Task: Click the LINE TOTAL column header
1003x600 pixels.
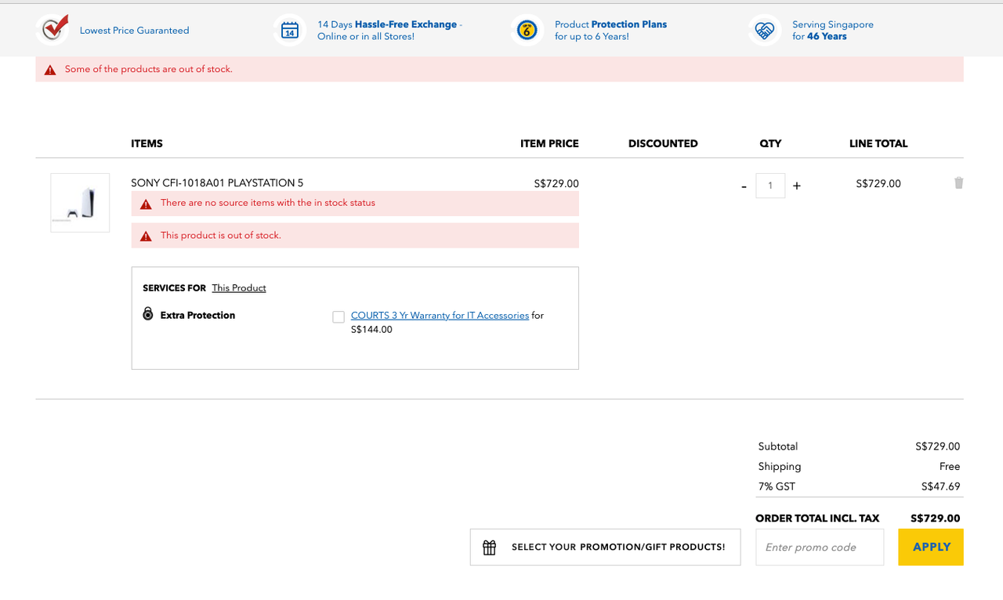Action: point(878,144)
